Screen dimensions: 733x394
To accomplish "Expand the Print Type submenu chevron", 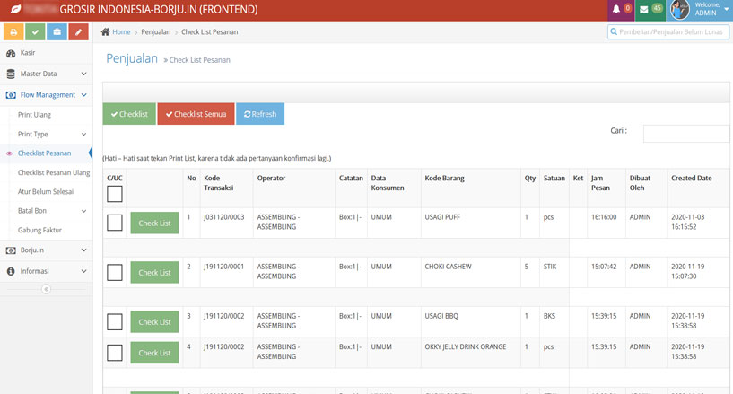I will tap(83, 134).
